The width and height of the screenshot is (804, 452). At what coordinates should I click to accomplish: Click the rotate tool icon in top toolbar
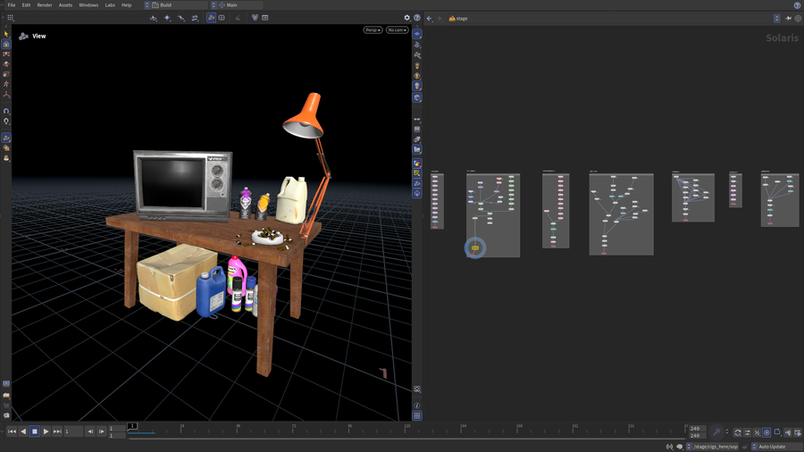point(167,18)
